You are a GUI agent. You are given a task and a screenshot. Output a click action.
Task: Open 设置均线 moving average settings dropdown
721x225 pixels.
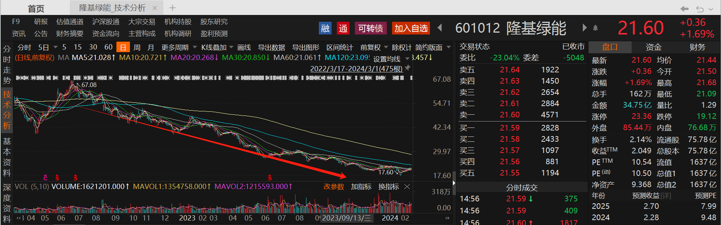(391, 59)
